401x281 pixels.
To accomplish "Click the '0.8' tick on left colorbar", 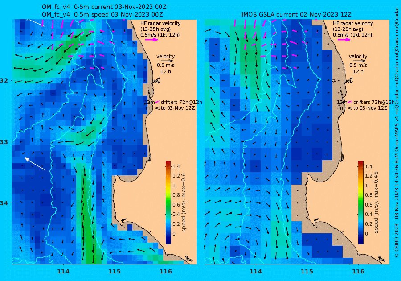I will pyautogui.click(x=176, y=195).
